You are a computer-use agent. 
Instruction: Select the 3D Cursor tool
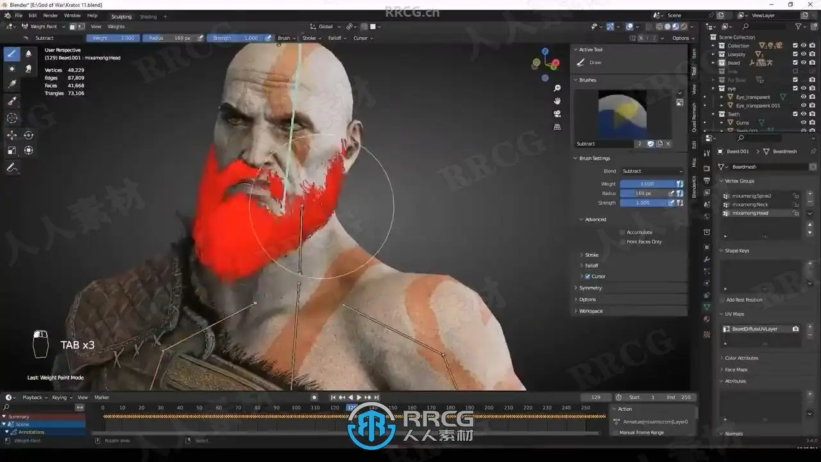[12, 118]
